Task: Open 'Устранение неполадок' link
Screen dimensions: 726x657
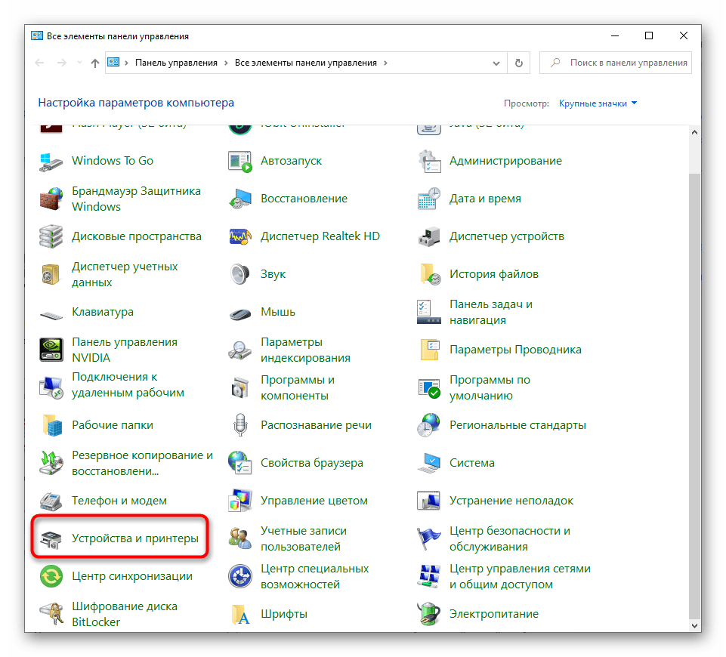Action: point(511,501)
